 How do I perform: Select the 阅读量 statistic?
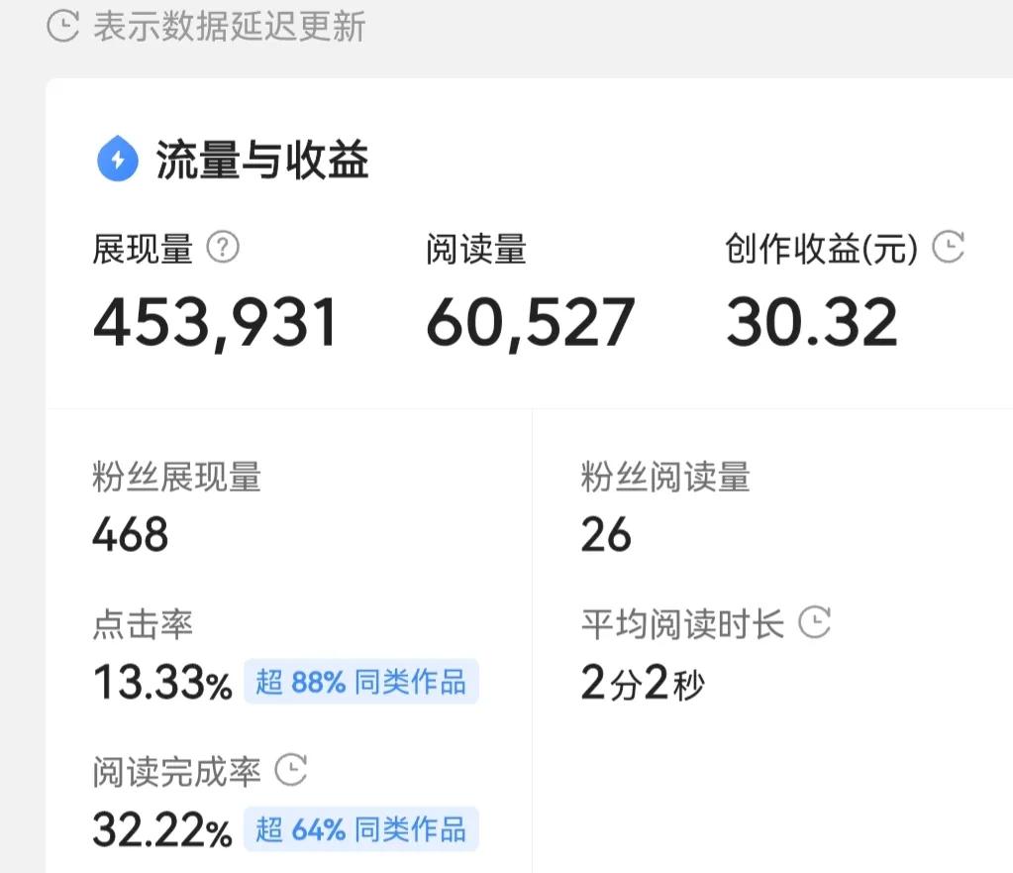[x=476, y=250]
